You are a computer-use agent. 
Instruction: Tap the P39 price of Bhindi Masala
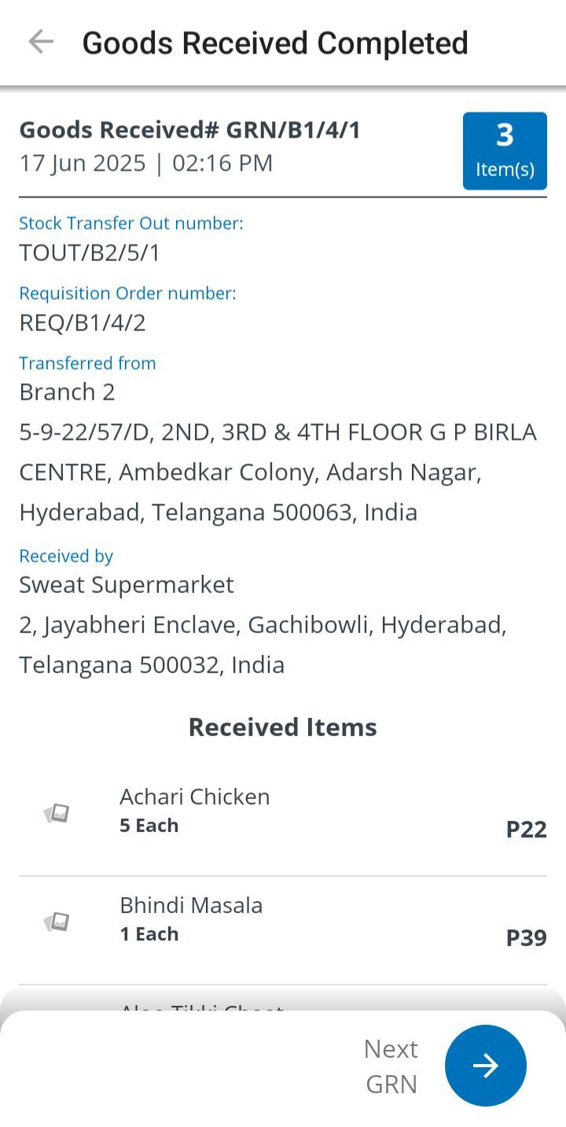pyautogui.click(x=526, y=937)
